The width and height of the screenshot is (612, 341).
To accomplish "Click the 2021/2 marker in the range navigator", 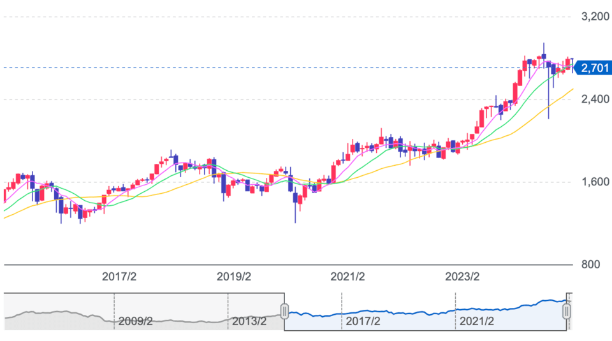I will click(477, 321).
